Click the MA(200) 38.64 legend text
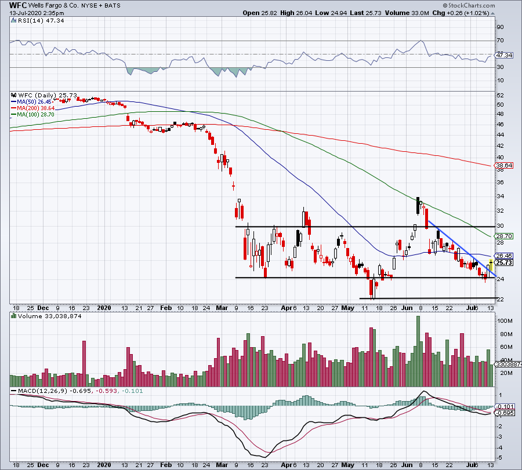Viewport: 522px width, 470px height. pyautogui.click(x=36, y=108)
